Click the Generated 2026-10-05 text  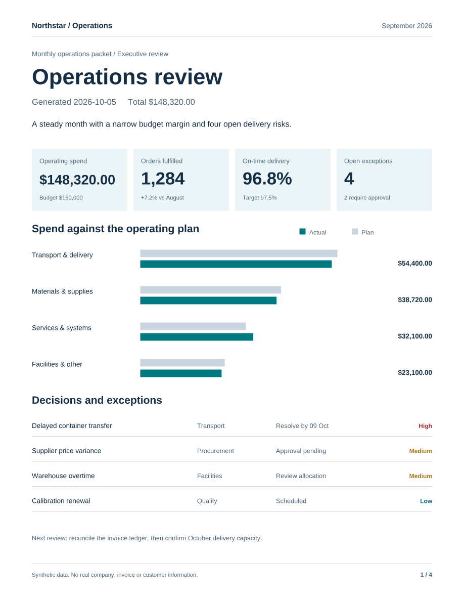74,102
